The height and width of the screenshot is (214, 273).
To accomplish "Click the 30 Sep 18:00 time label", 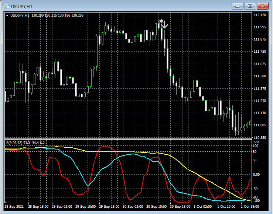I will click(x=180, y=207).
